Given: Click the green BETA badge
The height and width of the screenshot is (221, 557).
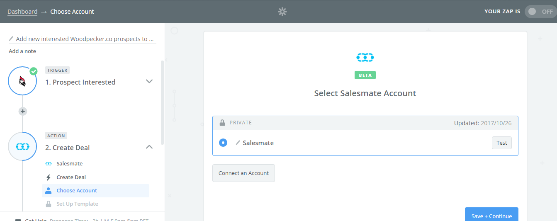Looking at the screenshot, I should [x=365, y=75].
